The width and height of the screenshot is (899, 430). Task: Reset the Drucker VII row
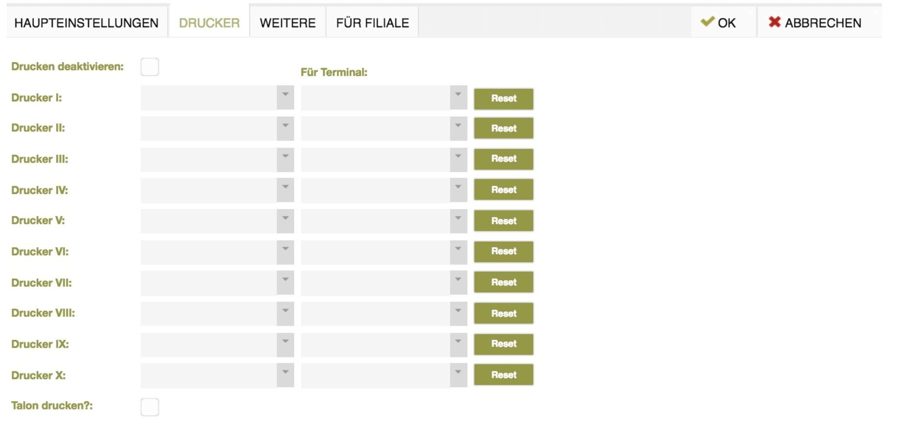(x=504, y=283)
